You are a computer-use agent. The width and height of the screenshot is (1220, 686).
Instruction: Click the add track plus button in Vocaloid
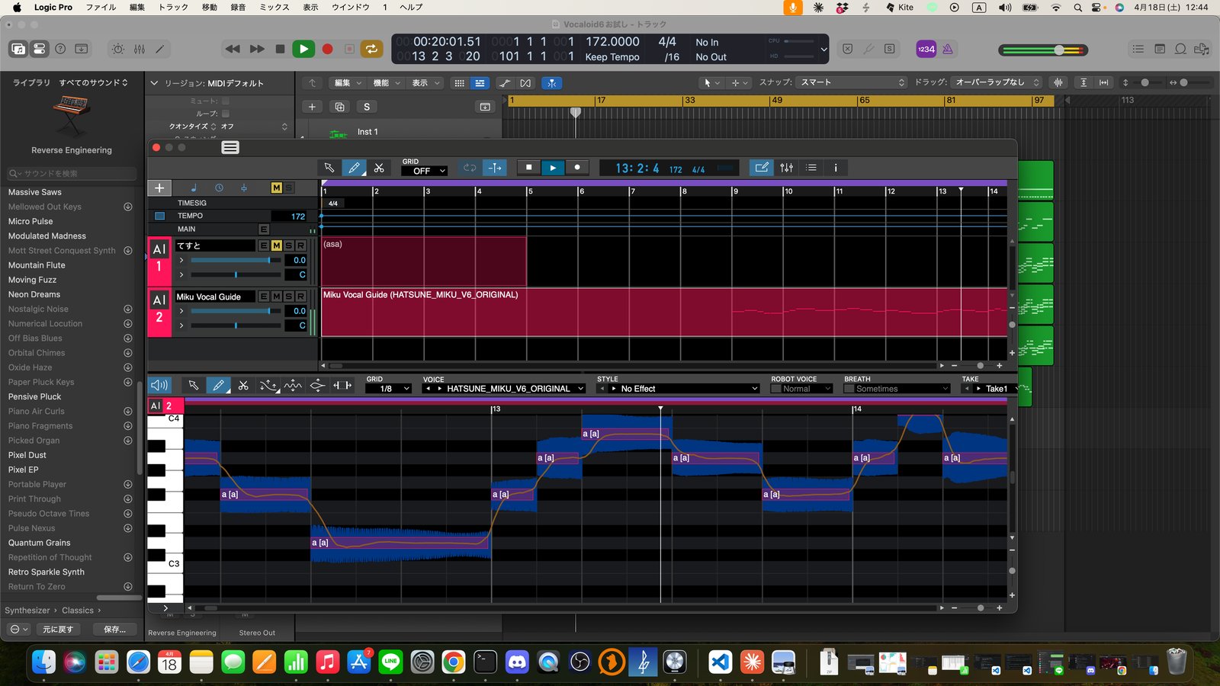pos(159,188)
